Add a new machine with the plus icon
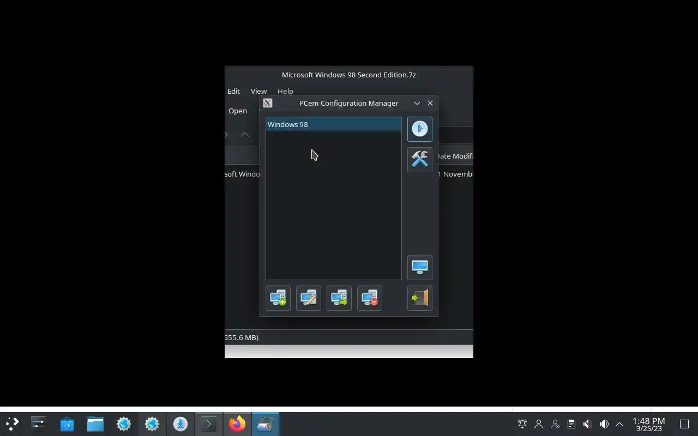The height and width of the screenshot is (436, 698). tap(278, 298)
